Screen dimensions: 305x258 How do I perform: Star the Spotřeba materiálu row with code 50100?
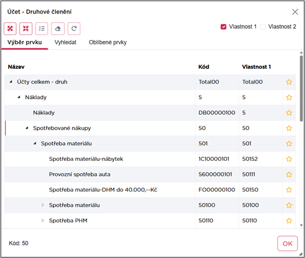(289, 205)
